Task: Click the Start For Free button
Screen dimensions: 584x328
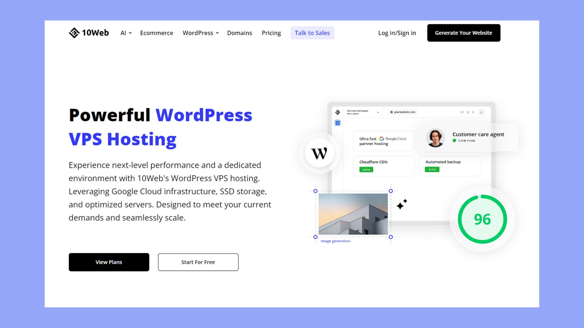Action: point(198,262)
